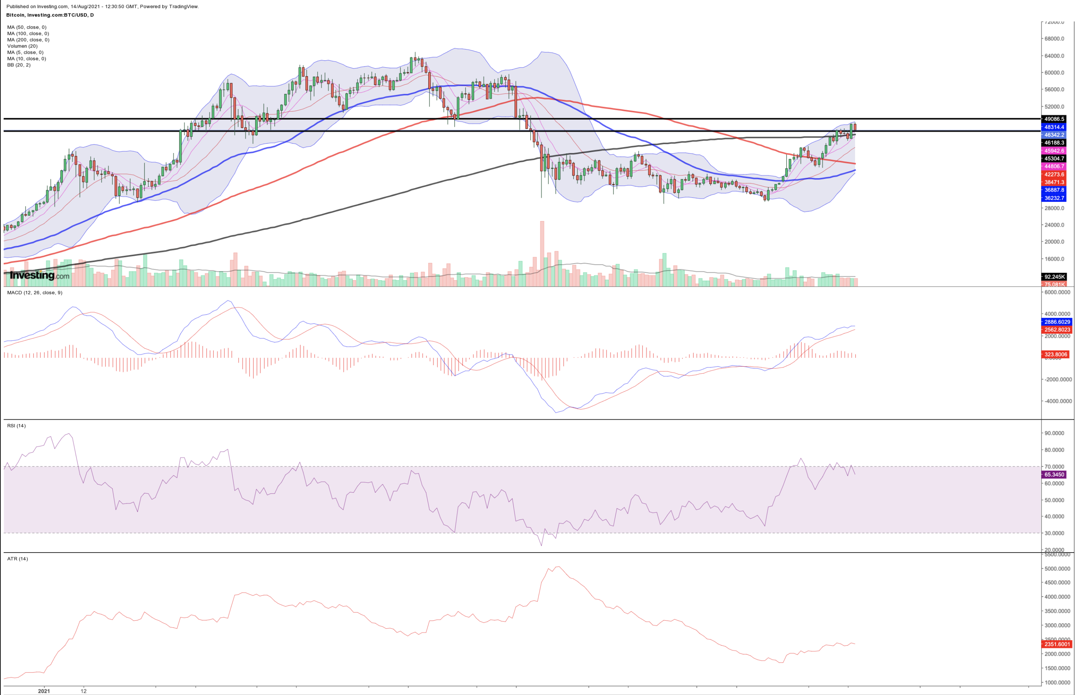
Task: Click the 'Bitcoin, Investing.com:BTC/USD, D' title
Action: pos(50,15)
